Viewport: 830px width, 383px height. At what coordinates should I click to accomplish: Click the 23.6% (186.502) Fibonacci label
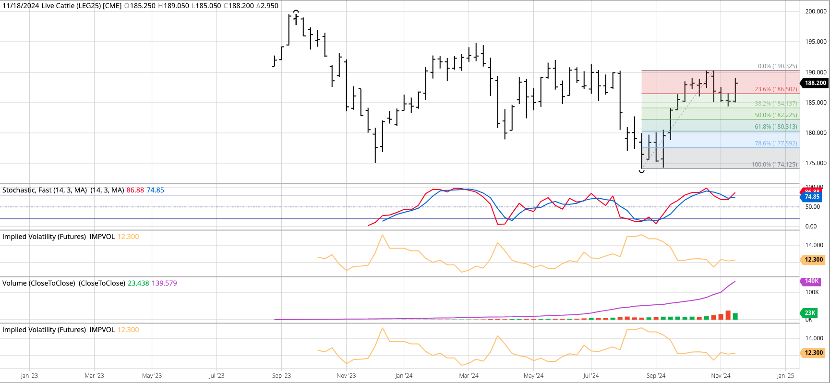(775, 89)
